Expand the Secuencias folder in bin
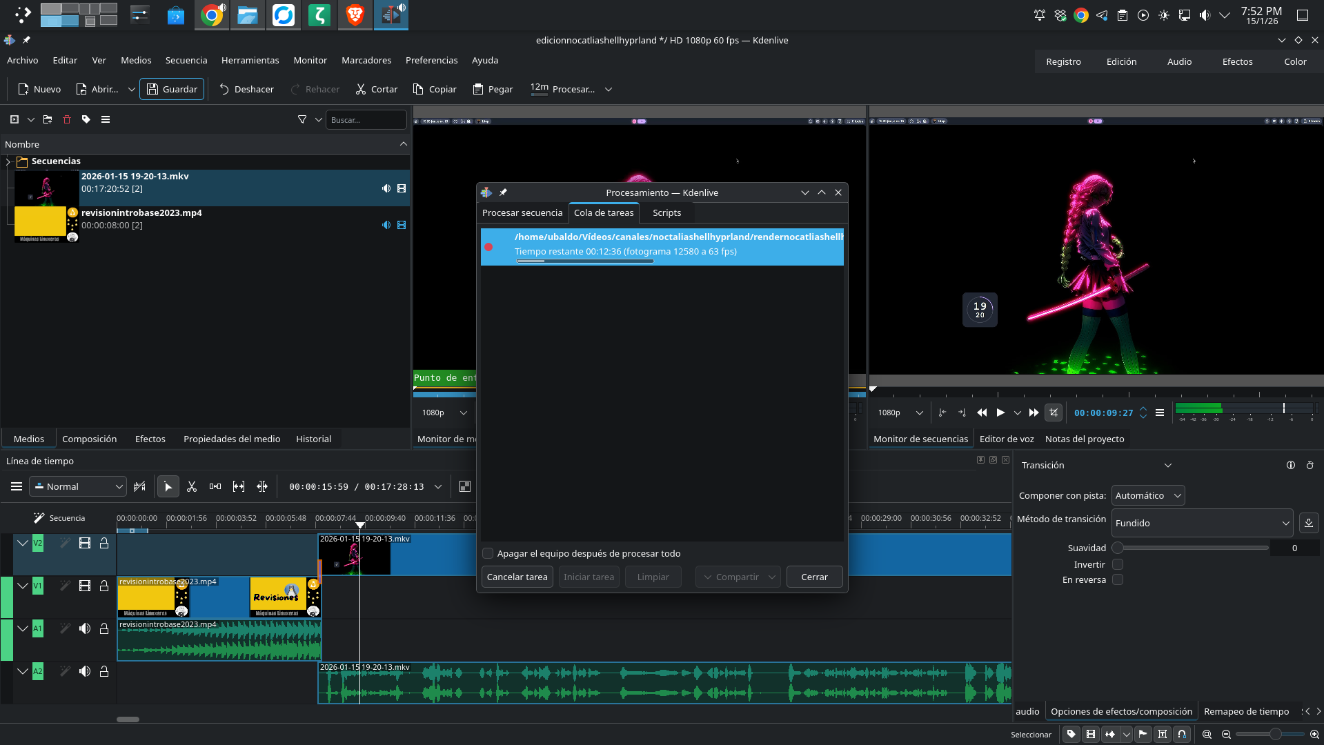1324x745 pixels. point(8,161)
